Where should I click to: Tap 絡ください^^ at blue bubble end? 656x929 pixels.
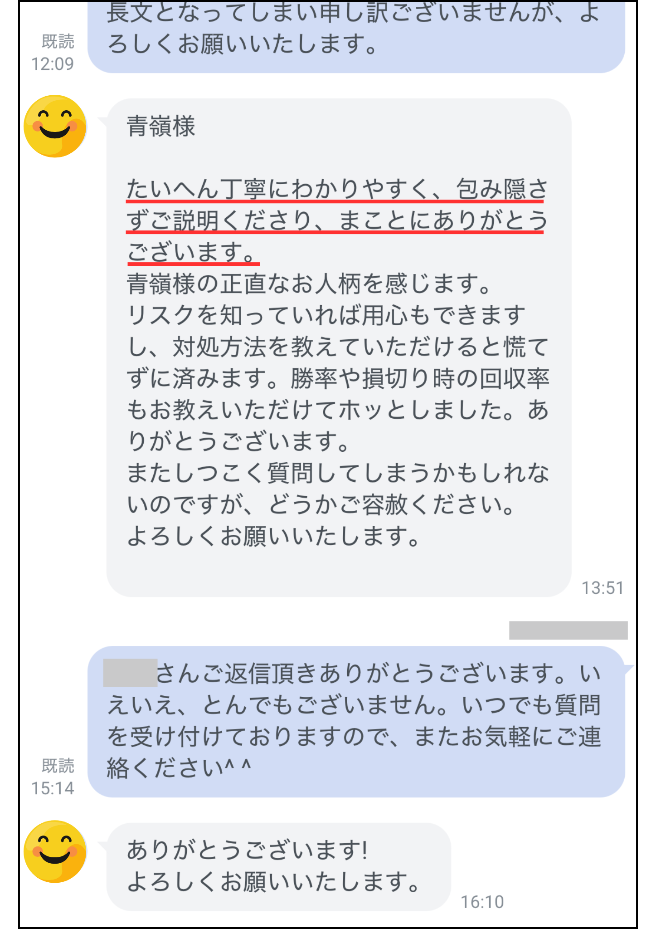[x=179, y=768]
